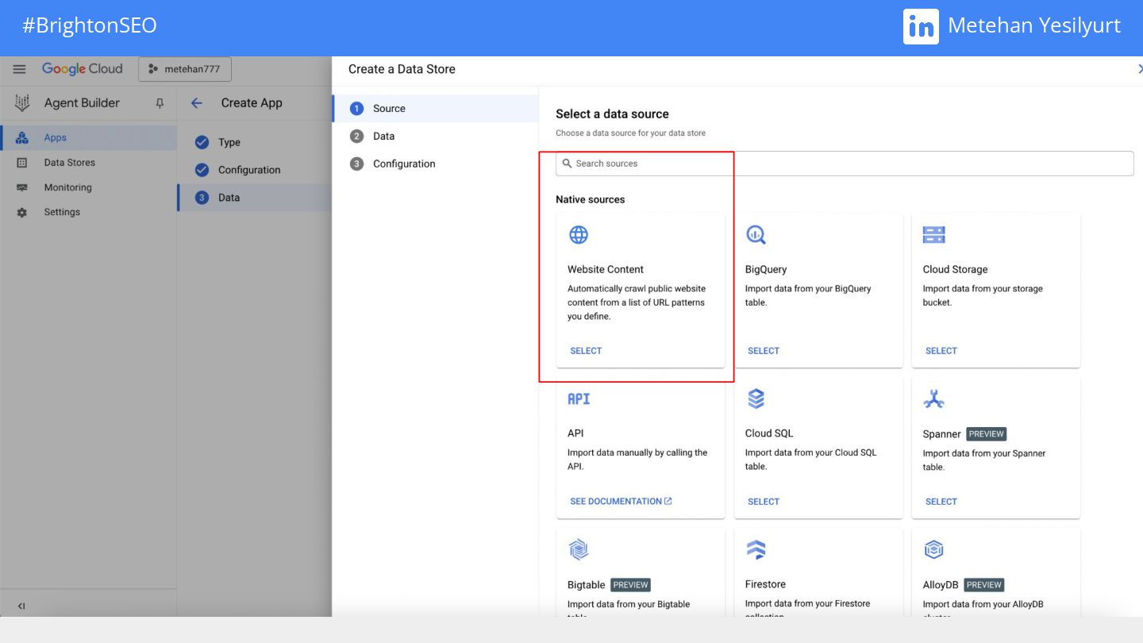Image resolution: width=1143 pixels, height=643 pixels.
Task: Go back with the Create App arrow
Action: coord(197,103)
